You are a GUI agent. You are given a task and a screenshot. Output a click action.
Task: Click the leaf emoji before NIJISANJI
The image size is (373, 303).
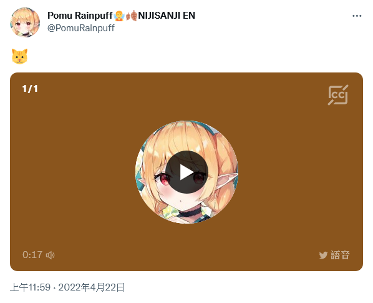132,16
